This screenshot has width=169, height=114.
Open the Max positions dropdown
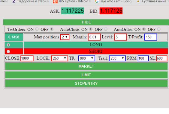pyautogui.click(x=65, y=37)
